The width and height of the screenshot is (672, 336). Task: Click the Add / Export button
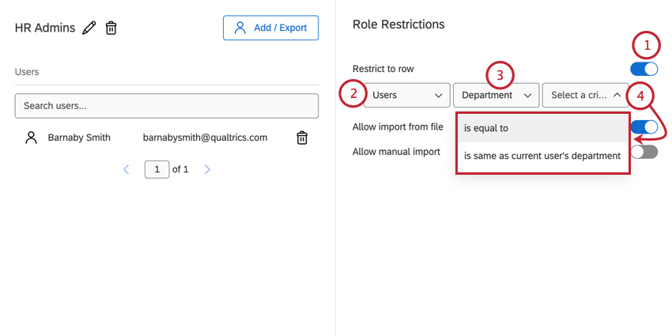point(270,28)
